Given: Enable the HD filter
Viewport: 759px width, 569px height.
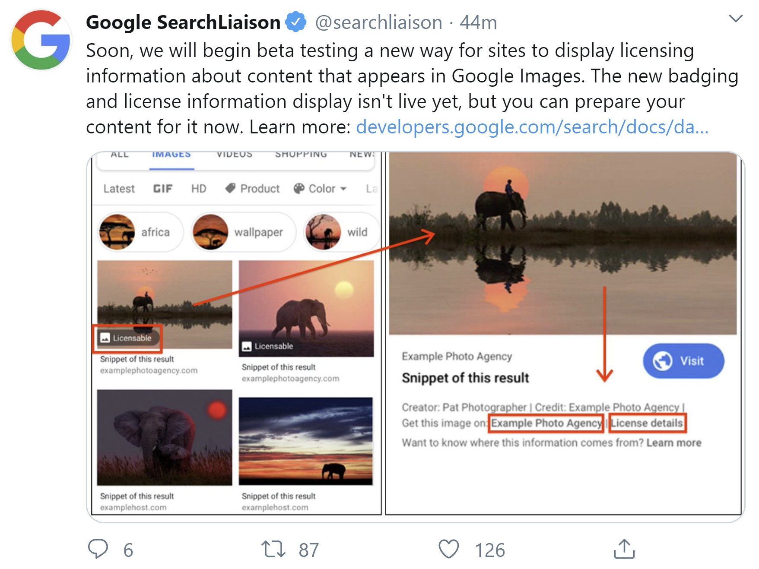Looking at the screenshot, I should (198, 188).
